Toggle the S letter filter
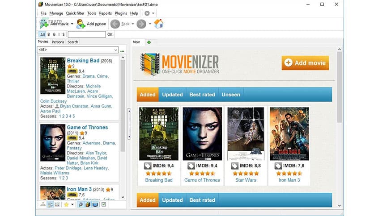This screenshot has width=374, height=216. tap(64, 34)
